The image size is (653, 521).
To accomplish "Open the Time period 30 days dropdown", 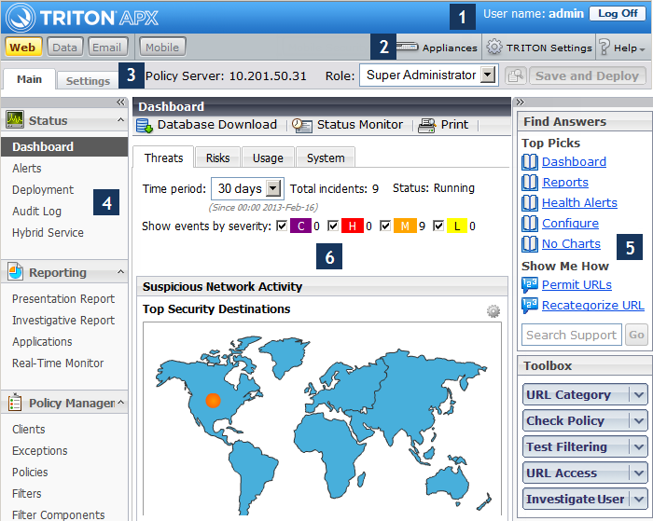I will pos(248,188).
